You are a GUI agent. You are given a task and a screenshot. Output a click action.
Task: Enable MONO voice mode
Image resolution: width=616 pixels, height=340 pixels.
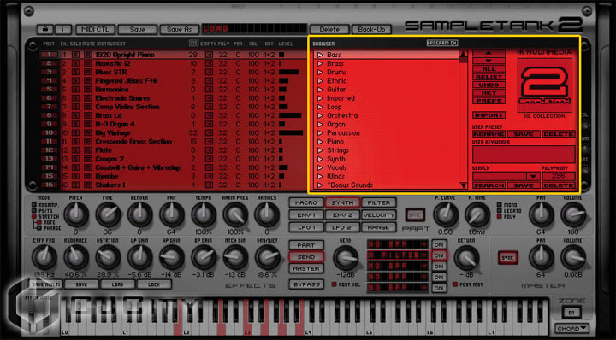pyautogui.click(x=500, y=205)
